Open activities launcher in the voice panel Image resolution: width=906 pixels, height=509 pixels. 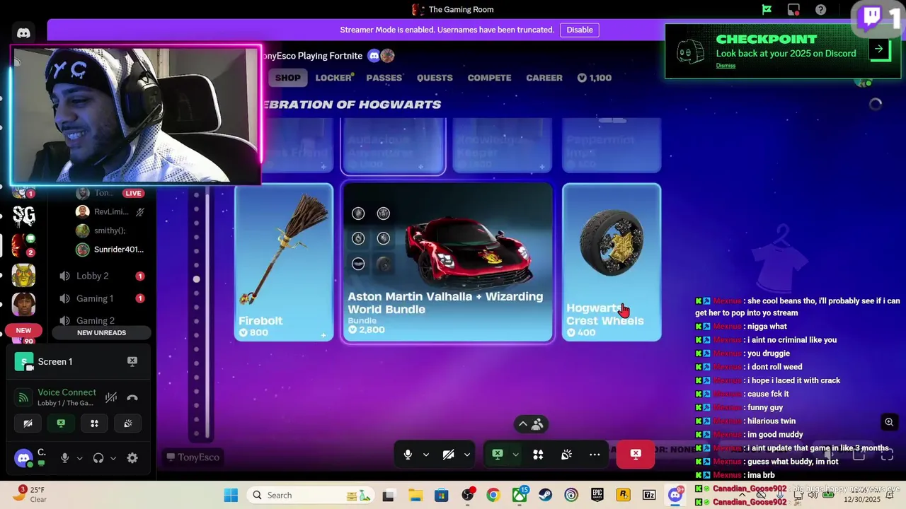[x=94, y=423]
